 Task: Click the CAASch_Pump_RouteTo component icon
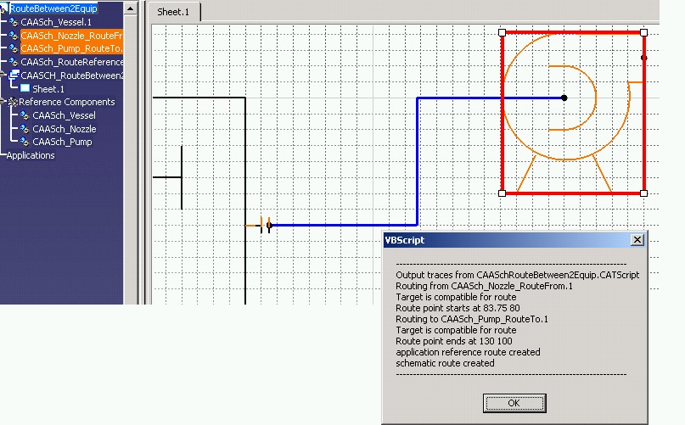click(13, 49)
